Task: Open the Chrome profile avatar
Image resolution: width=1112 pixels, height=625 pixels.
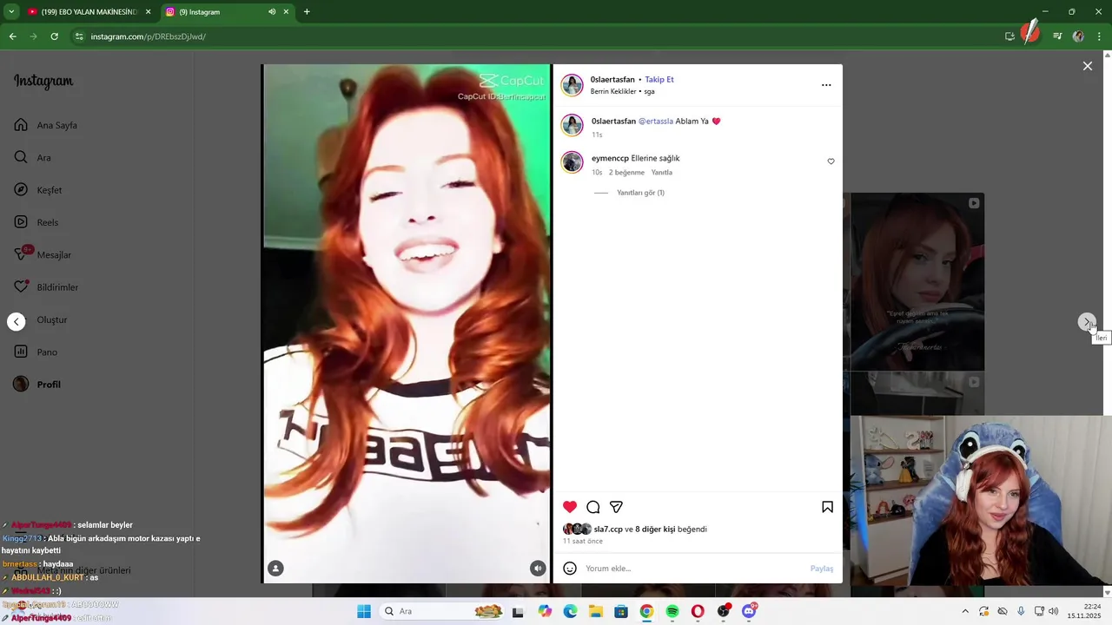Action: [x=1078, y=36]
